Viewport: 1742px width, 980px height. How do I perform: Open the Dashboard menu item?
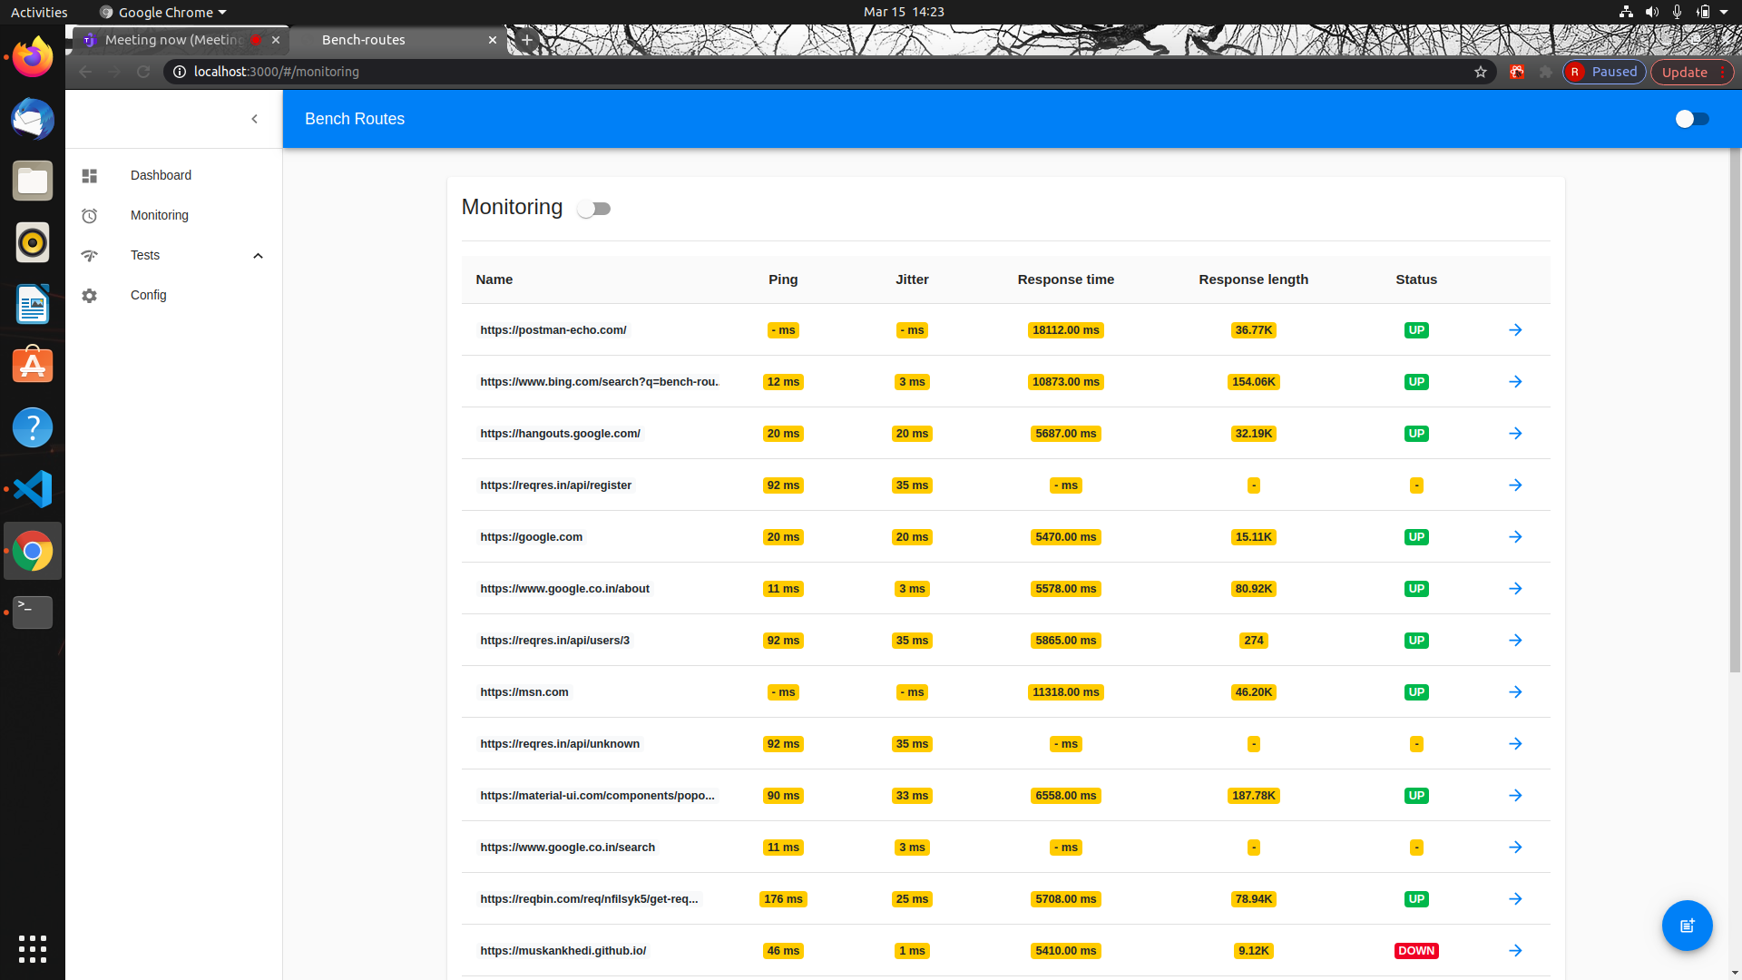click(173, 175)
